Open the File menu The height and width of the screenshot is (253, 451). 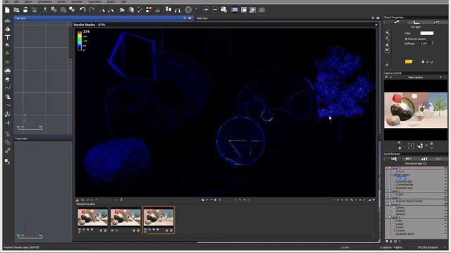coord(7,1)
